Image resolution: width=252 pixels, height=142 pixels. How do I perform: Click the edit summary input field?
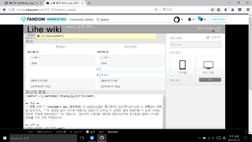196,45
